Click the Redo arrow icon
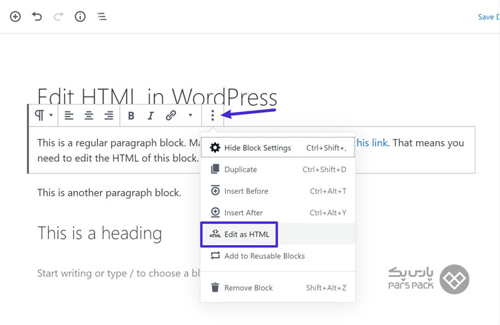The height and width of the screenshot is (325, 500). (x=59, y=16)
